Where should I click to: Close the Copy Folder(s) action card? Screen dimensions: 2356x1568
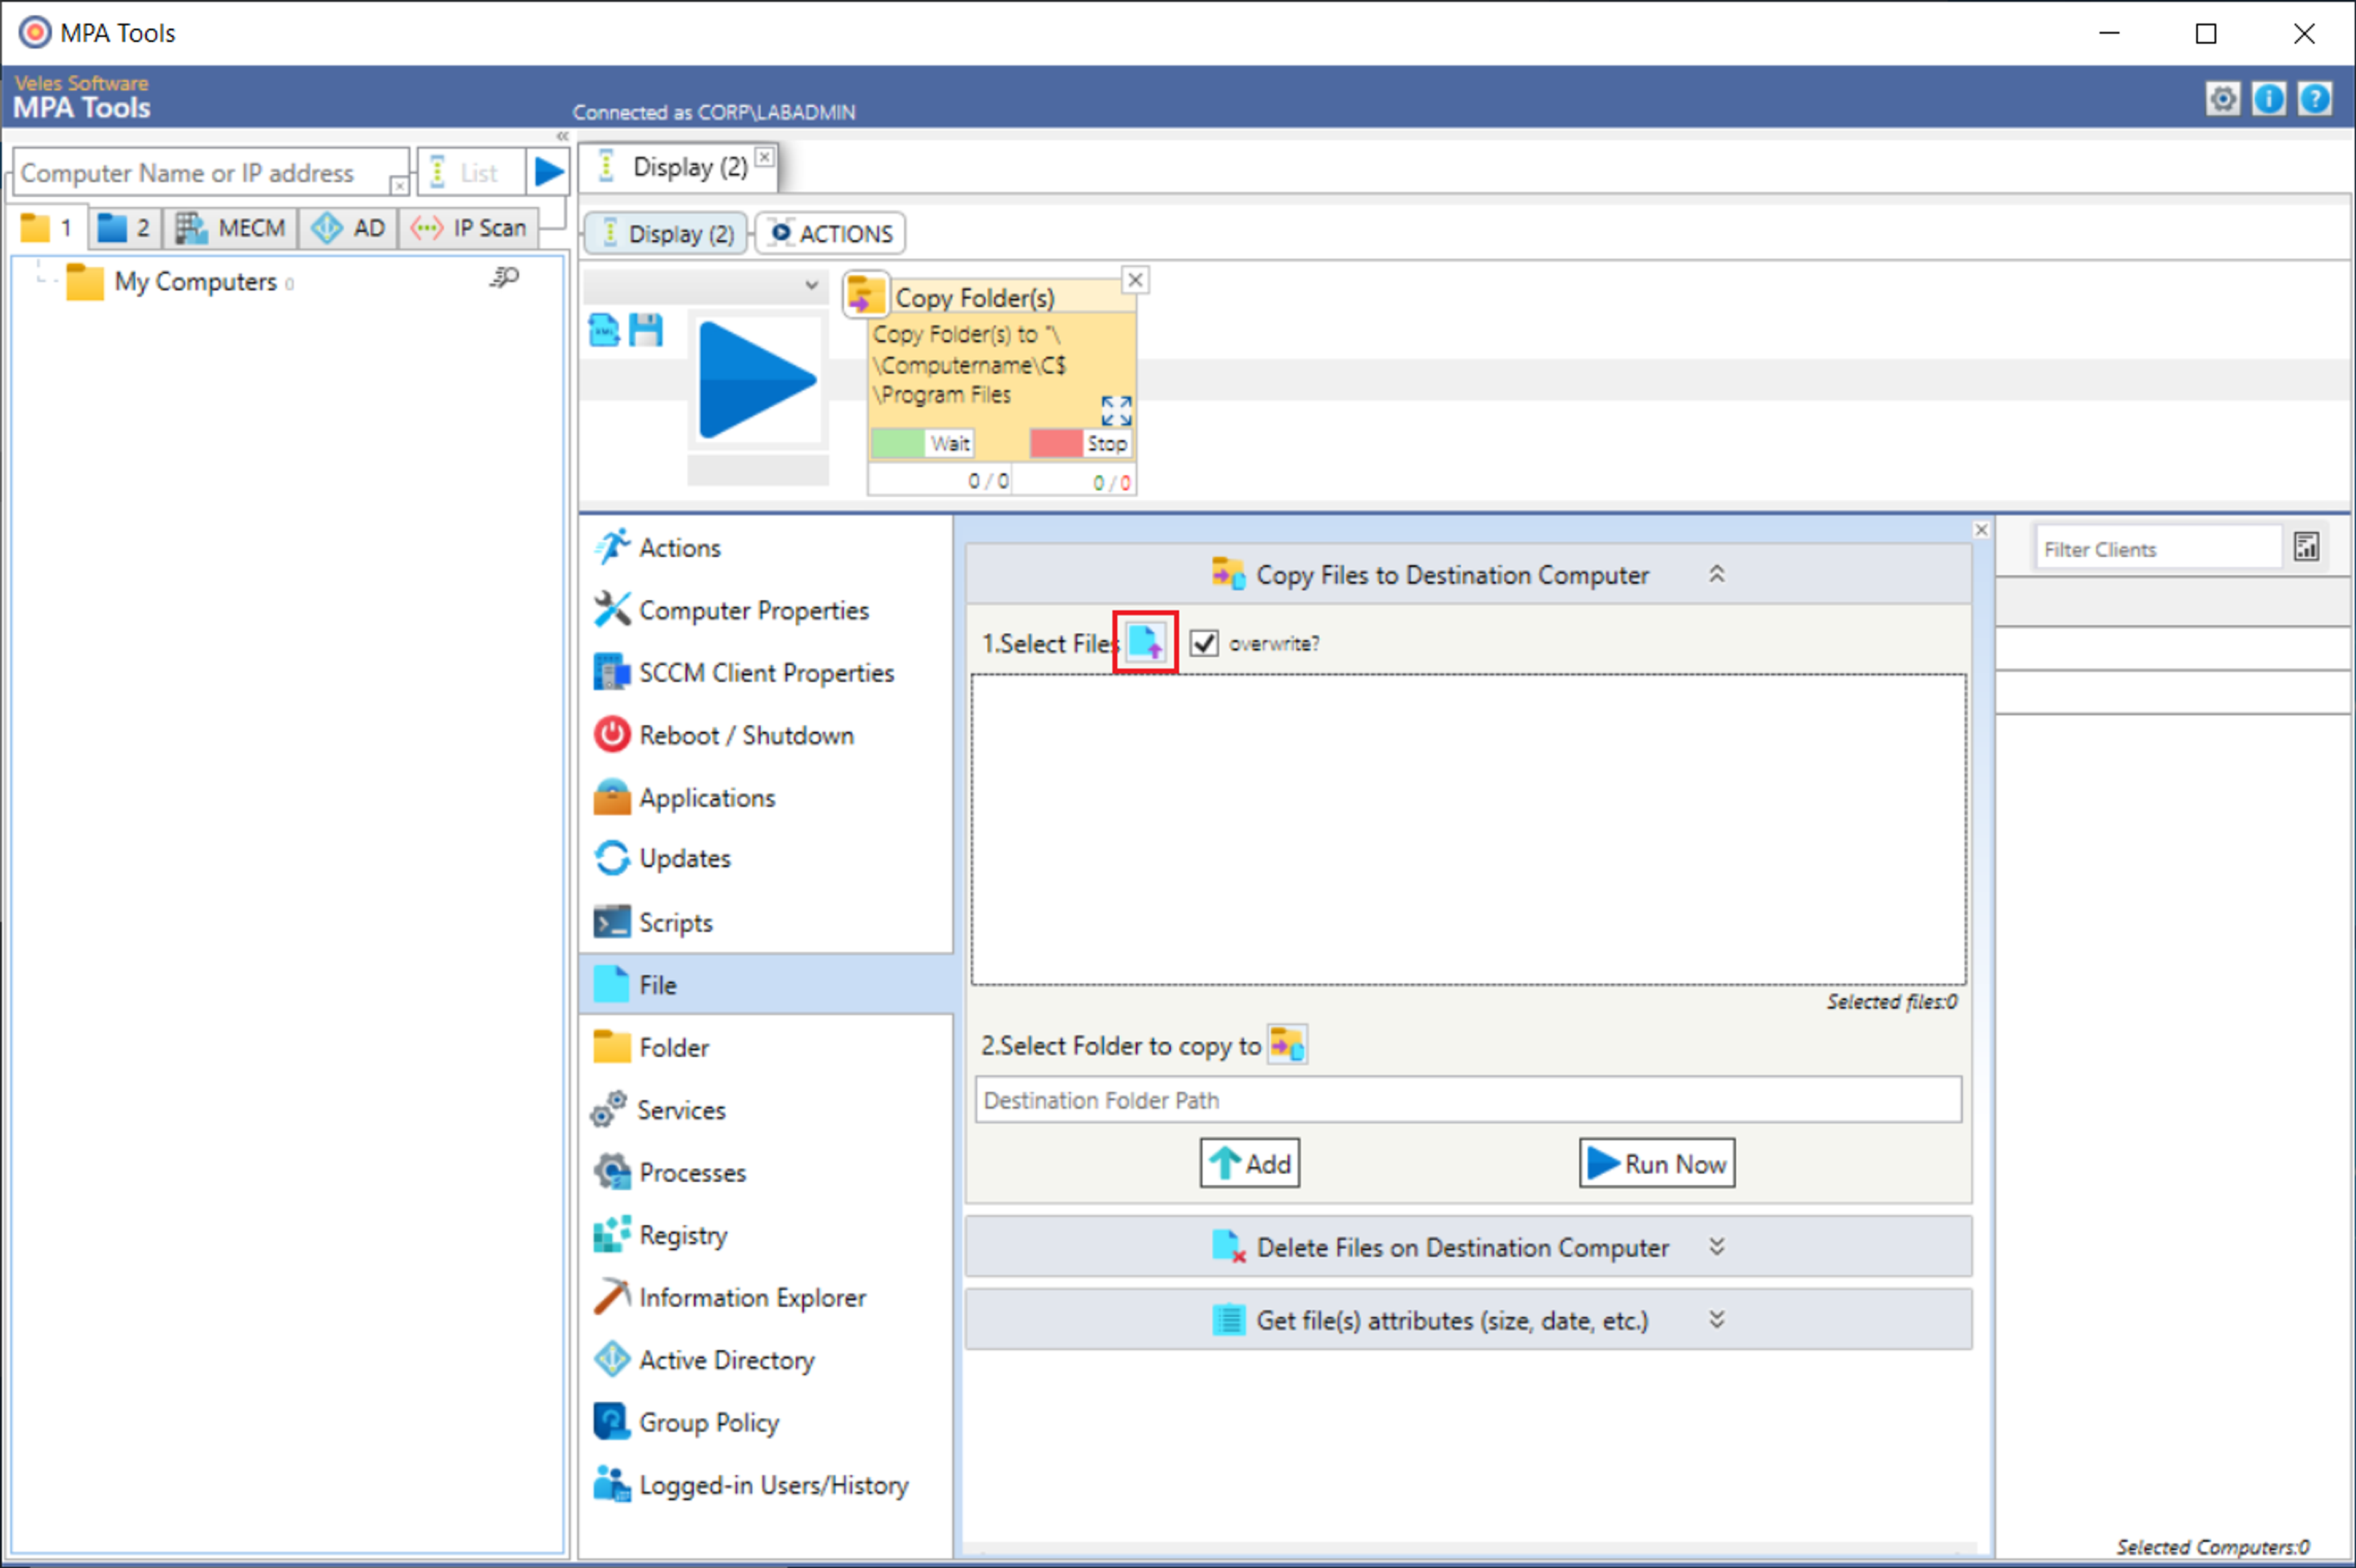[1134, 280]
